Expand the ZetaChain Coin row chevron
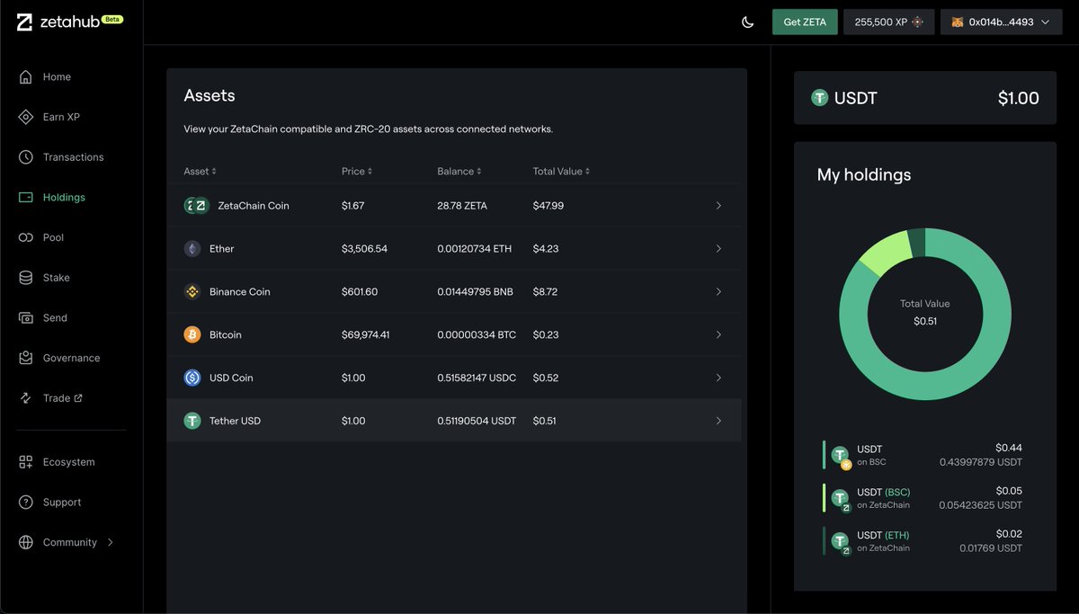 [718, 206]
